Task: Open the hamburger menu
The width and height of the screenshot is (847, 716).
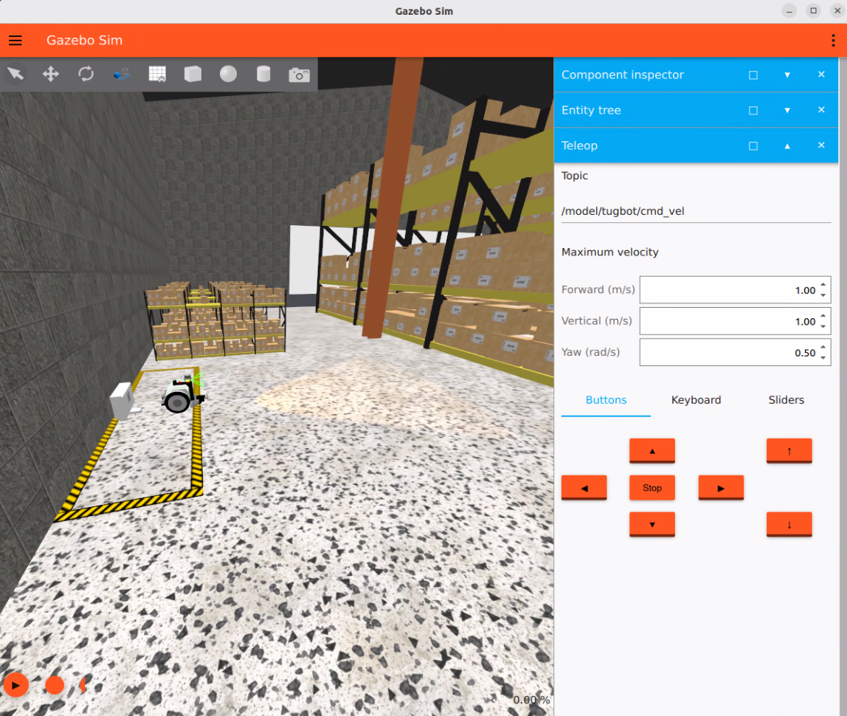Action: coord(15,41)
